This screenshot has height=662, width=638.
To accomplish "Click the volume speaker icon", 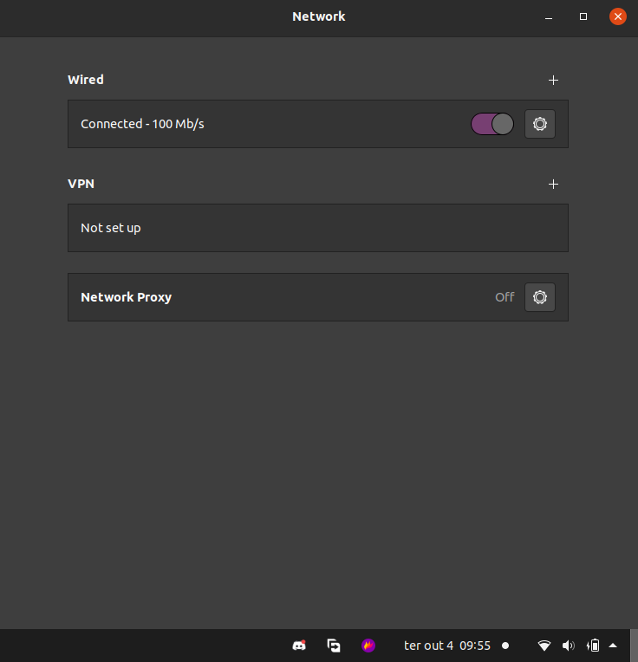I will point(569,646).
